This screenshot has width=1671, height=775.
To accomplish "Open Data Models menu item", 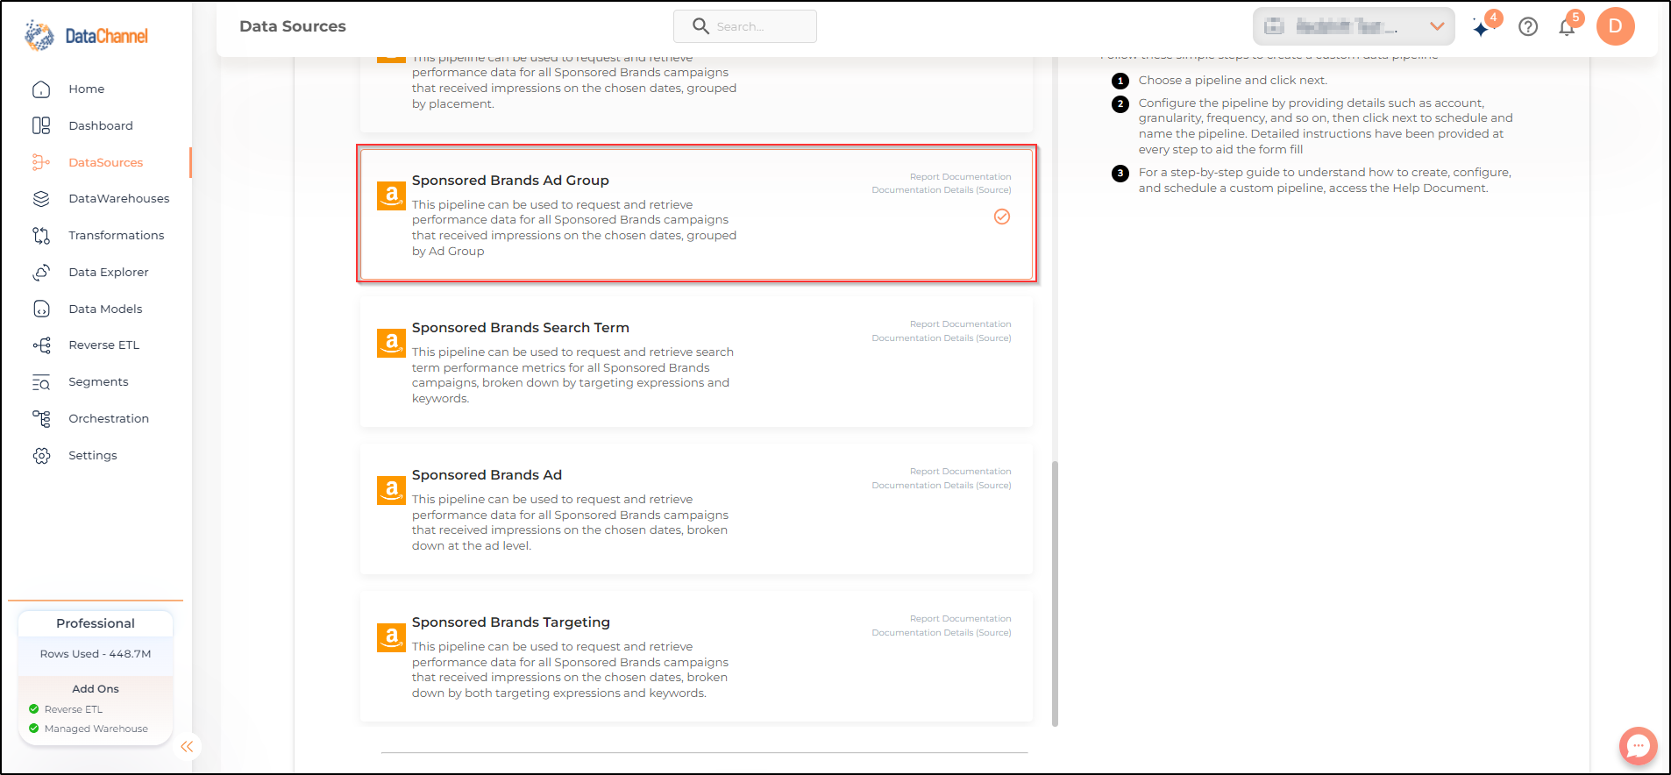I will (x=105, y=309).
